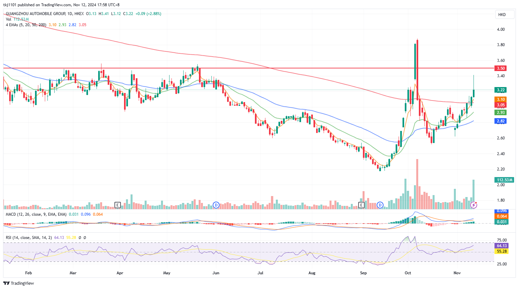Viewport: 519px width, 289px height.
Task: Click the 25.00 RSI scale value
Action: [x=502, y=264]
